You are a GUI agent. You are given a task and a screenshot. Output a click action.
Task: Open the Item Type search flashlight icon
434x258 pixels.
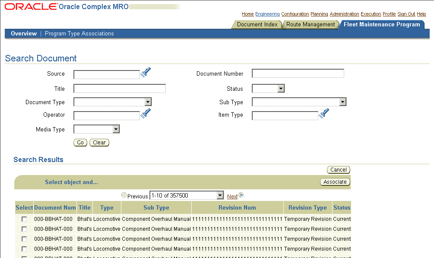tap(324, 113)
